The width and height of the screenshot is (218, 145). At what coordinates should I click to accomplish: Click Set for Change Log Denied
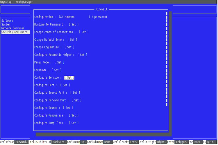coord(69,47)
